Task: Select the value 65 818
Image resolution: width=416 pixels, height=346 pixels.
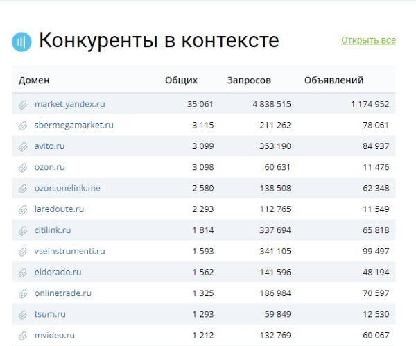Action: [x=376, y=230]
